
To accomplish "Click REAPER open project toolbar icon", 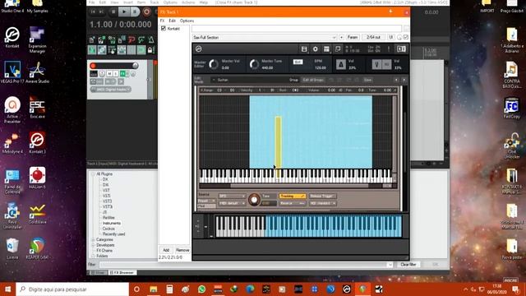I will click(x=102, y=40).
